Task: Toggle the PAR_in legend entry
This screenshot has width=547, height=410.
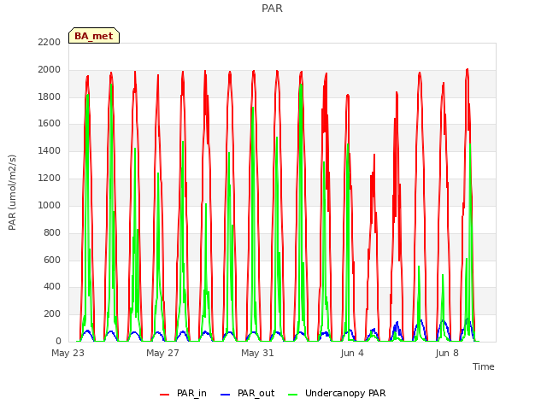Action: pyautogui.click(x=183, y=393)
